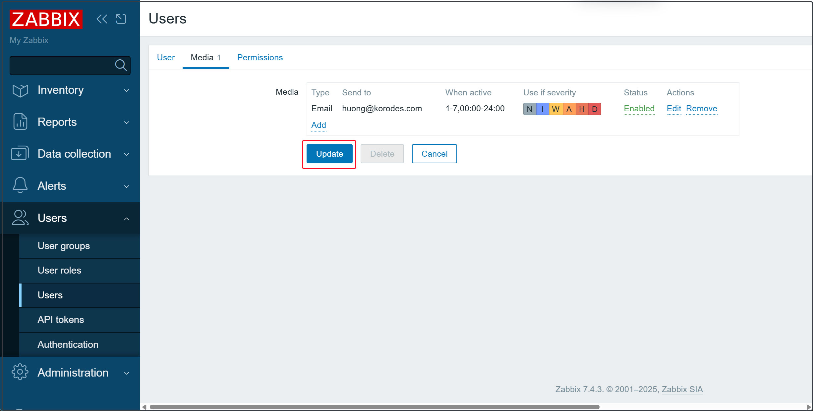Click the Inventory cube icon
Viewport: 813px width, 411px height.
tap(20, 90)
